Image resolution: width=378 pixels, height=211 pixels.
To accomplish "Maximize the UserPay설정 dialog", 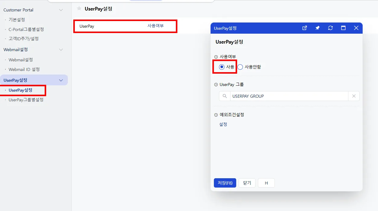I will [343, 28].
